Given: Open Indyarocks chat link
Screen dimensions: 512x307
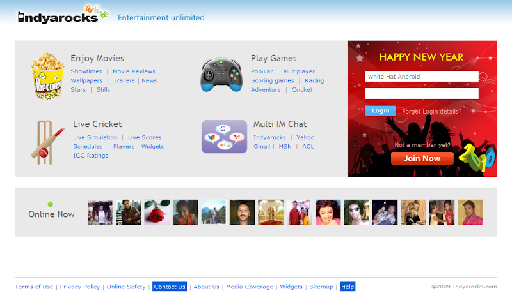Looking at the screenshot, I should (x=269, y=137).
